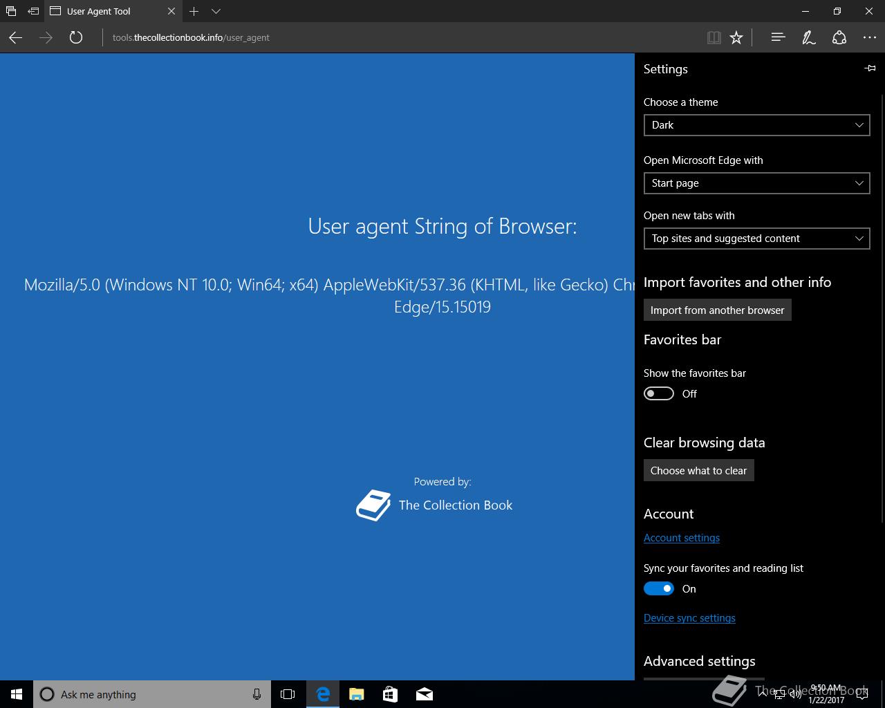The height and width of the screenshot is (708, 885).
Task: Open the 'Open new tabs with' dropdown
Action: point(756,239)
